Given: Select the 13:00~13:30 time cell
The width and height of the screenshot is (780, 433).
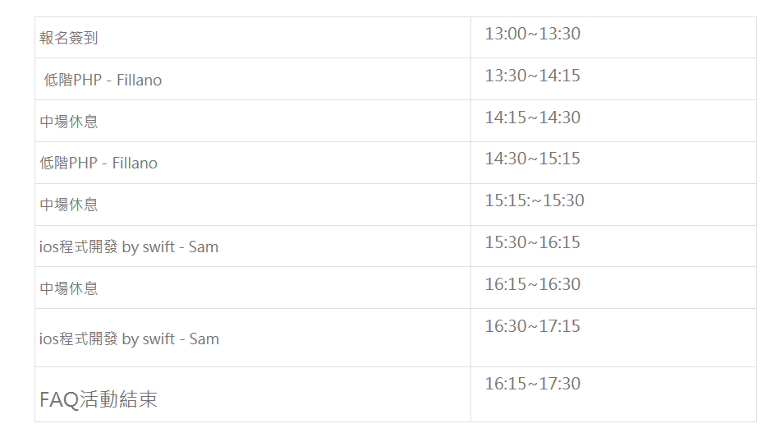Looking at the screenshot, I should 613,37.
